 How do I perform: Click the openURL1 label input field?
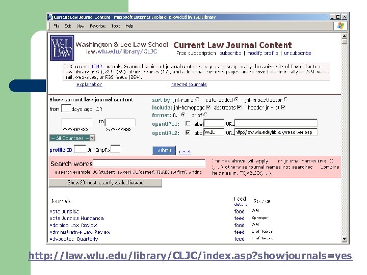214,123
